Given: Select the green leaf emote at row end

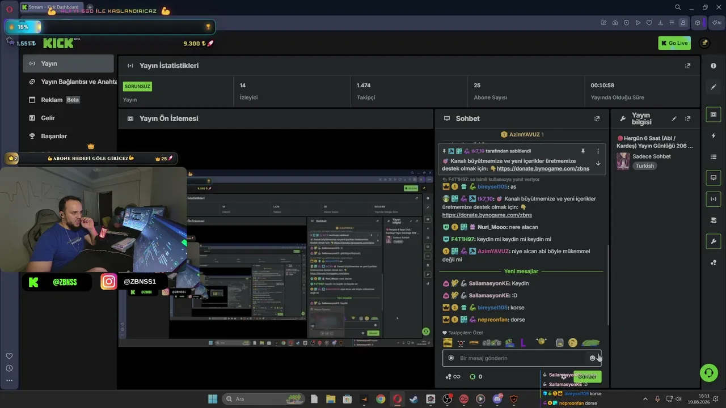Looking at the screenshot, I should pos(590,342).
